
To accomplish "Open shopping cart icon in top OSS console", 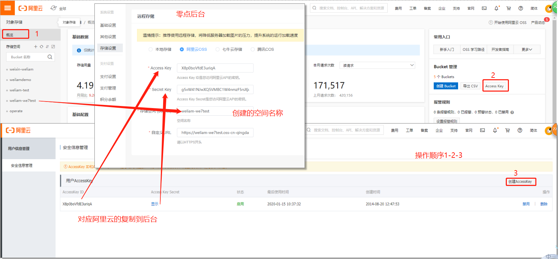I will click(x=509, y=8).
